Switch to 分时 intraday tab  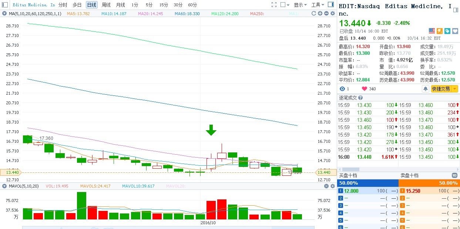(63, 5)
